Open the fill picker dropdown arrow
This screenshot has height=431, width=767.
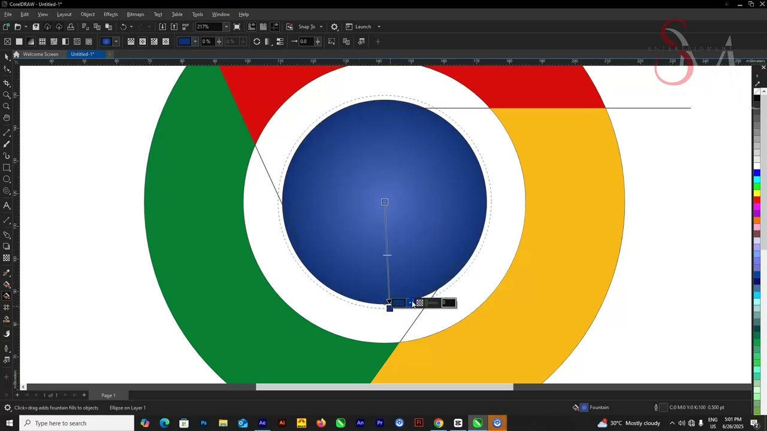[116, 41]
